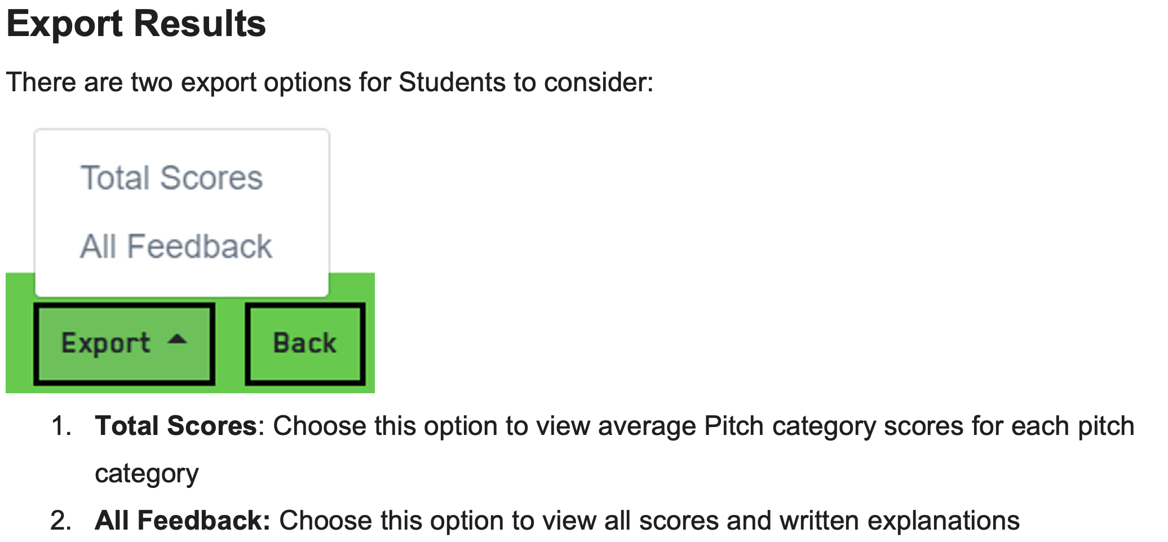
Task: Click blank area between the two menu entries
Action: pos(180,212)
